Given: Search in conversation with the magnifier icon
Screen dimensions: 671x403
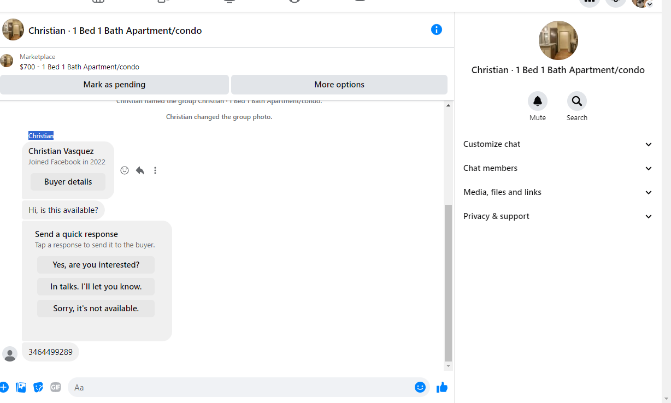Looking at the screenshot, I should click(577, 101).
